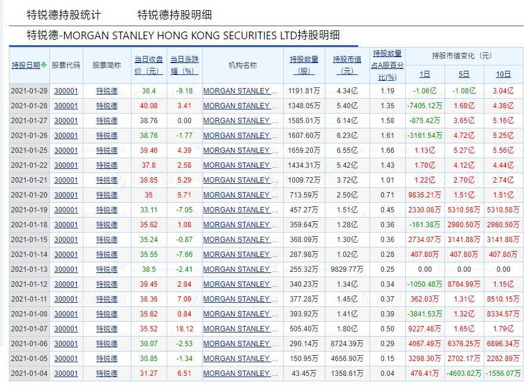The height and width of the screenshot is (389, 526).
Task: Select the closing price 40.08
Action: pos(149,106)
